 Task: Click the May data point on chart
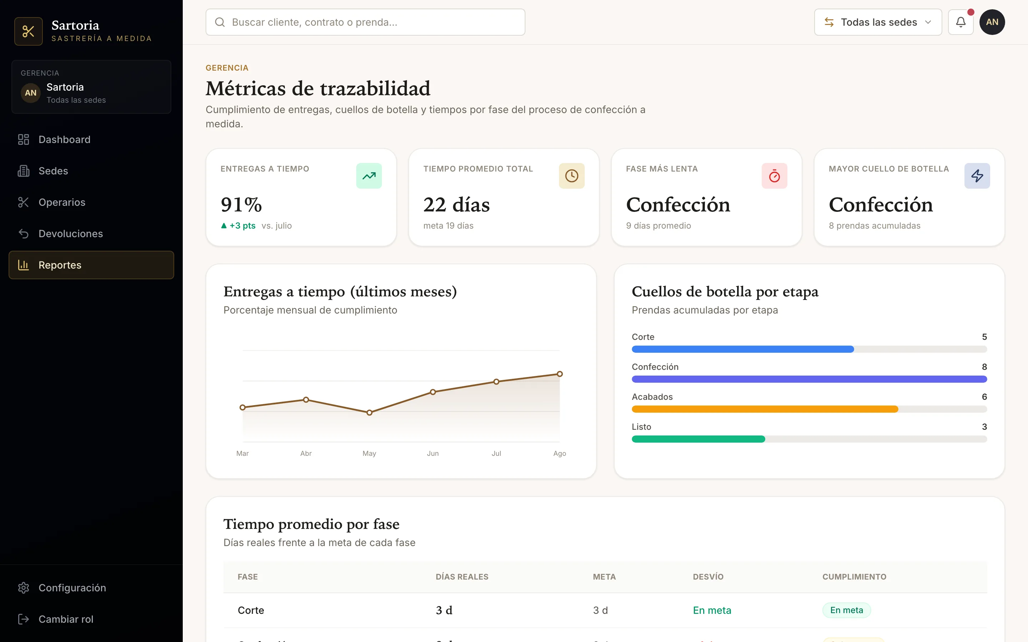369,413
